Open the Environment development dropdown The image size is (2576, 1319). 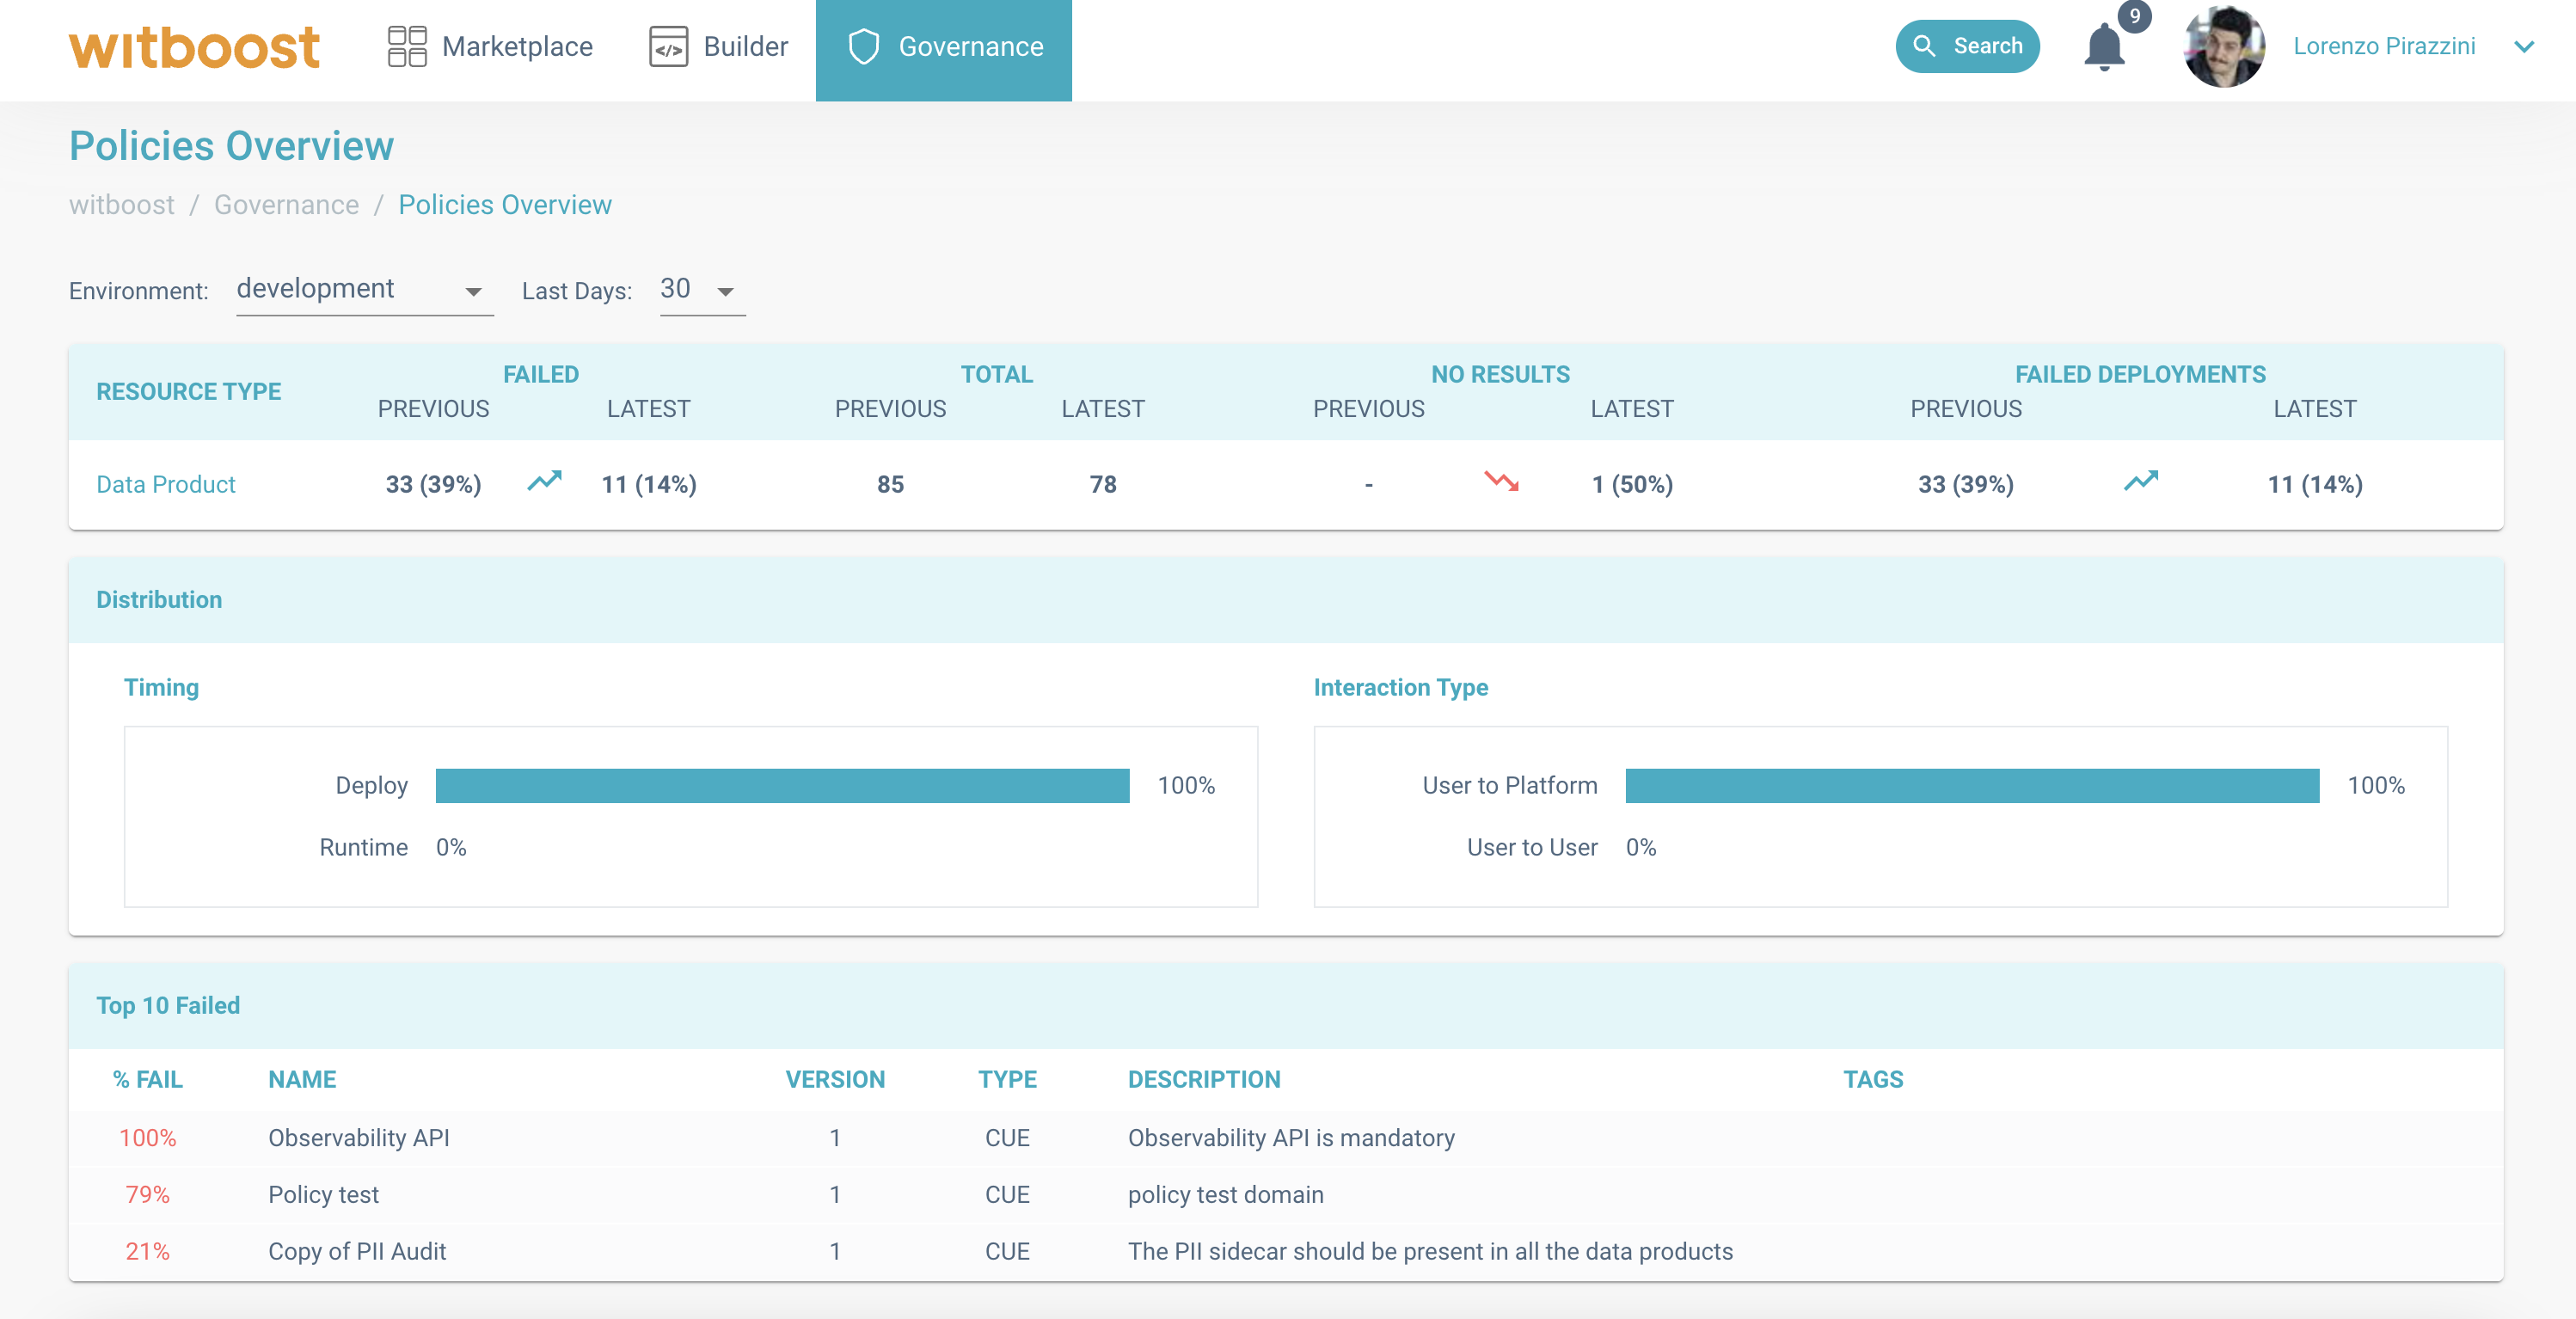click(x=364, y=290)
